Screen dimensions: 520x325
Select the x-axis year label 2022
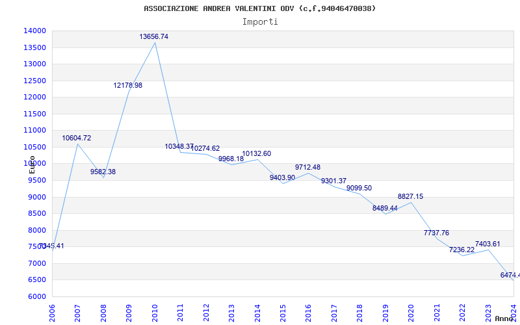pos(462,313)
